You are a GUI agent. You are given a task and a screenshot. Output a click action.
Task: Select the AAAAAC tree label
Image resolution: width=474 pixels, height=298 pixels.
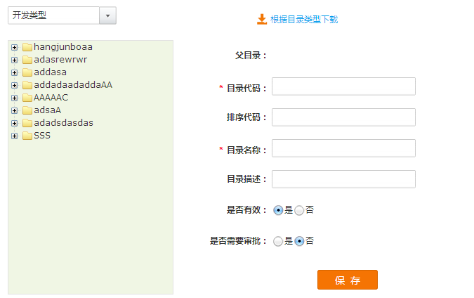click(x=51, y=98)
